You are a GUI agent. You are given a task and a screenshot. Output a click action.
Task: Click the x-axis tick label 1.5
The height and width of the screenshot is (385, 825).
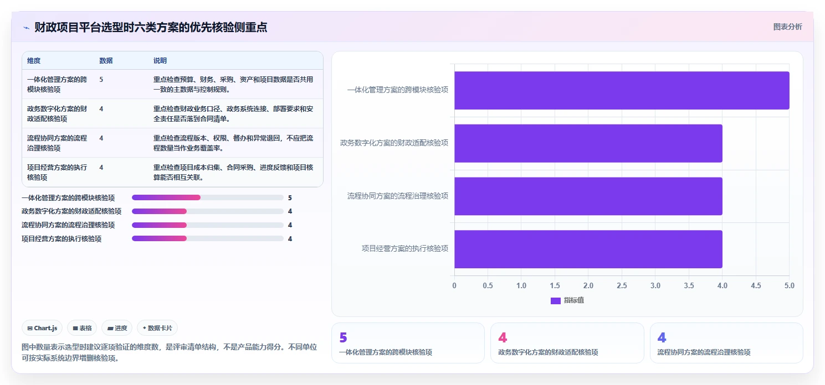click(555, 286)
